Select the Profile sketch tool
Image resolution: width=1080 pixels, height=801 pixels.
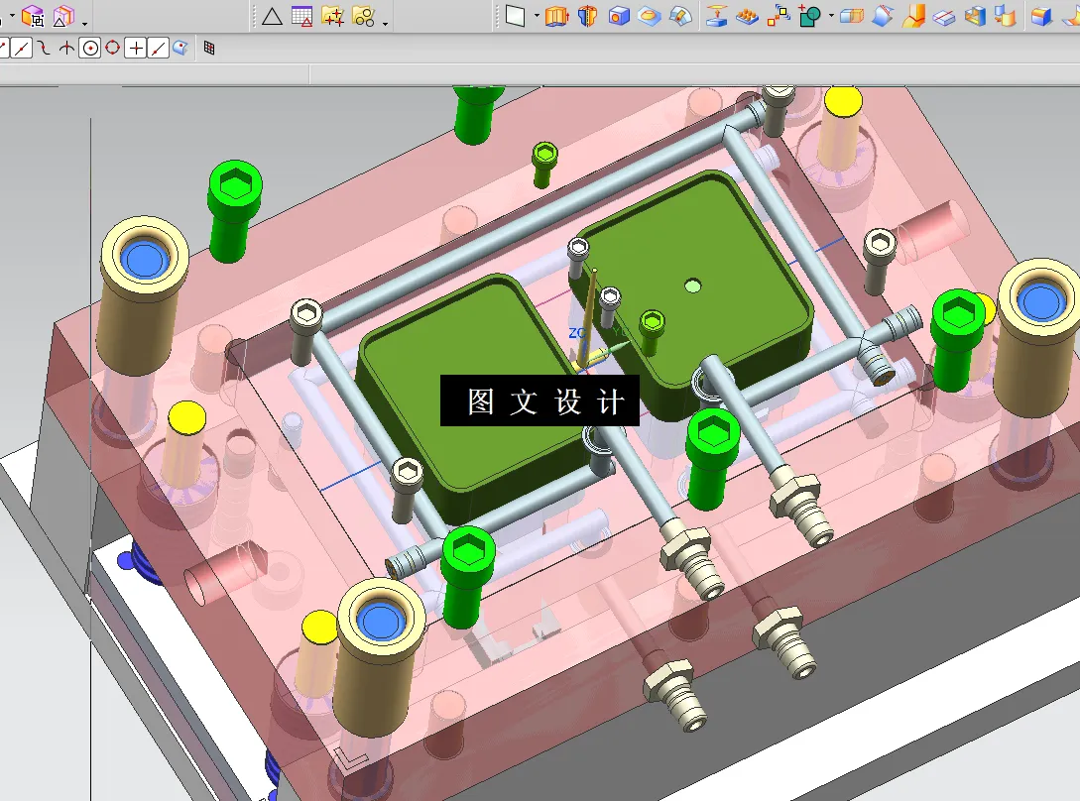click(x=5, y=48)
